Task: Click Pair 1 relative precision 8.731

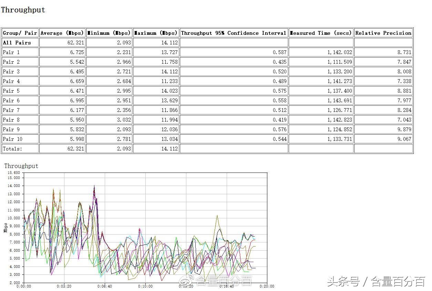Action: [x=404, y=52]
